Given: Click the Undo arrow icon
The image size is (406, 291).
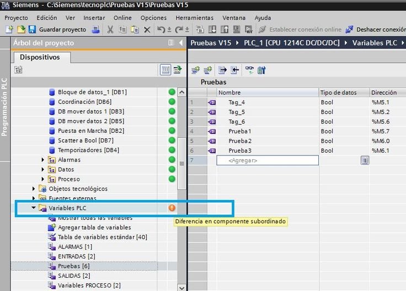Looking at the screenshot, I should point(161,30).
